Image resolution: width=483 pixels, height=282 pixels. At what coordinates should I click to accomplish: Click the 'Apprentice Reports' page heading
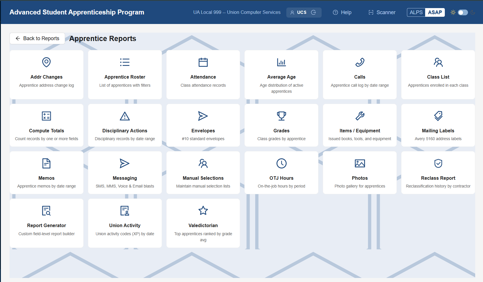pos(103,38)
